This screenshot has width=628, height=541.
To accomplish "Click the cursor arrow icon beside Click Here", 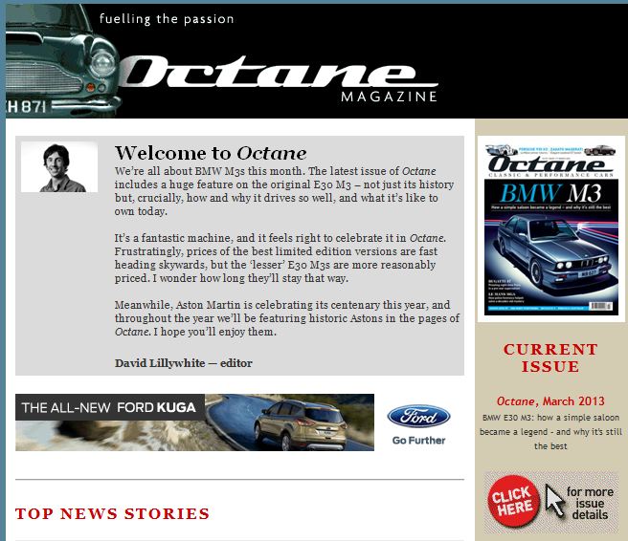I will [x=554, y=501].
